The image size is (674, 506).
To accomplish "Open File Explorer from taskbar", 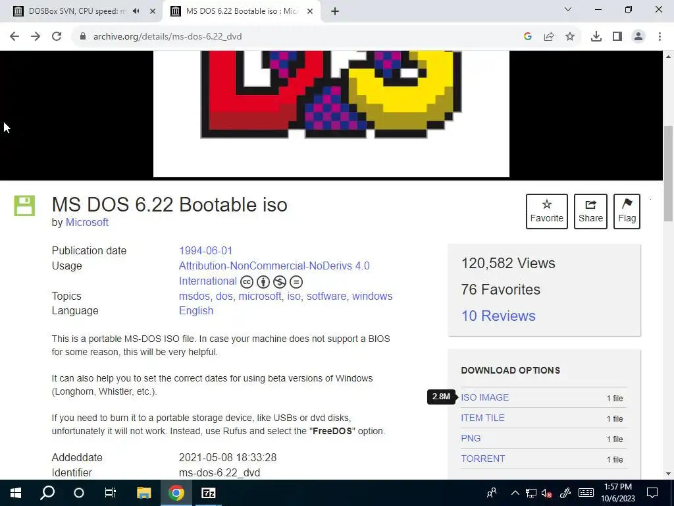I will click(144, 493).
